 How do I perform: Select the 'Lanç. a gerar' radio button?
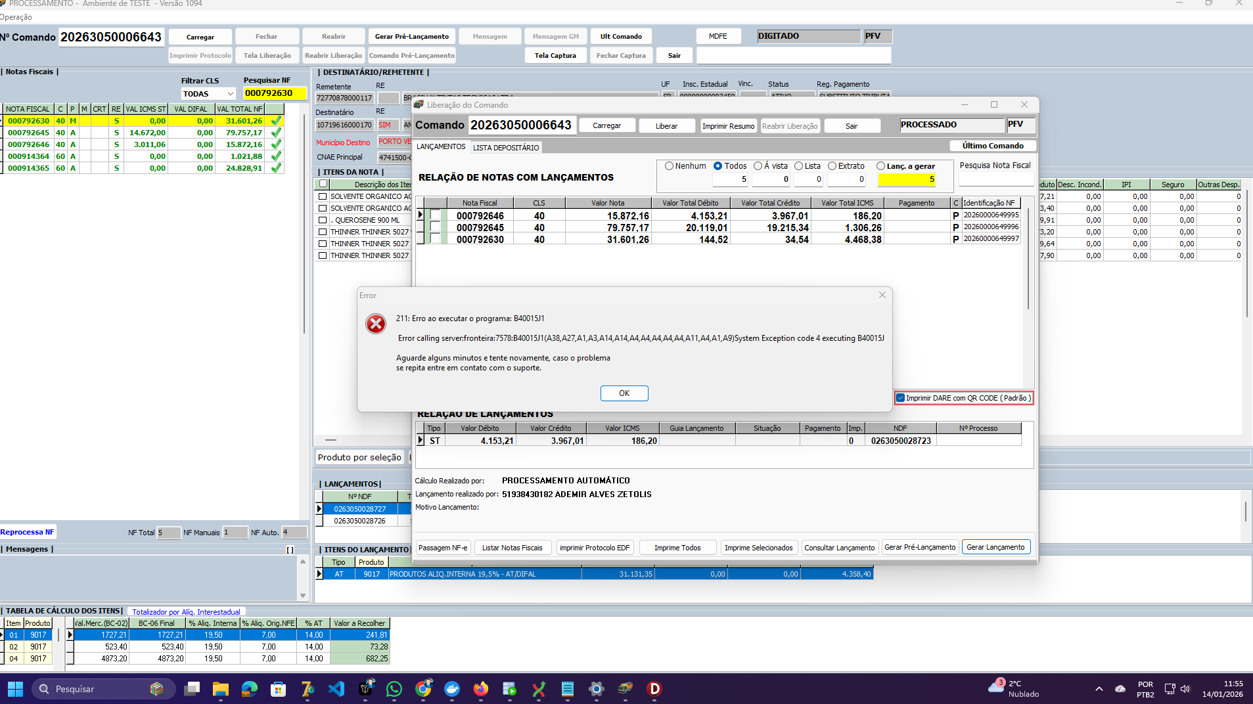pyautogui.click(x=880, y=166)
